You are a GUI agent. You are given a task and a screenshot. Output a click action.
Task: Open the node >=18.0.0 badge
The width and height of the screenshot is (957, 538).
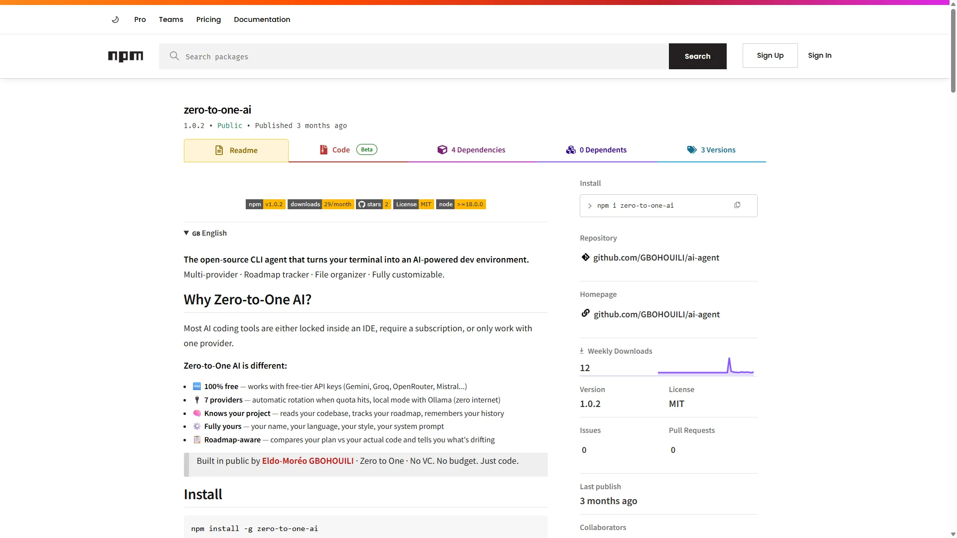pos(461,204)
